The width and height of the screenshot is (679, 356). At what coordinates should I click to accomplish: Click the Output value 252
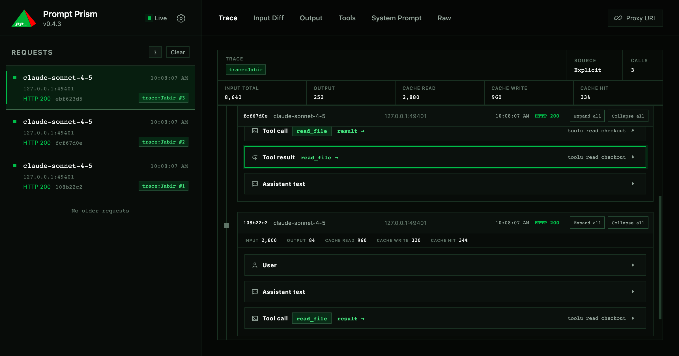(319, 97)
